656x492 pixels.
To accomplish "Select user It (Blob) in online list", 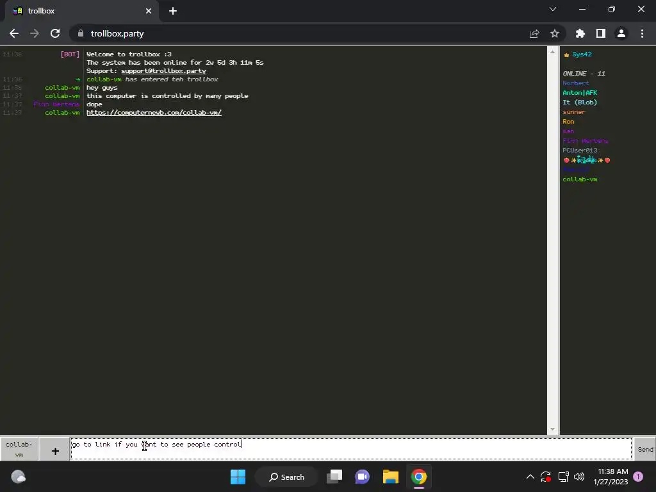I will click(580, 102).
